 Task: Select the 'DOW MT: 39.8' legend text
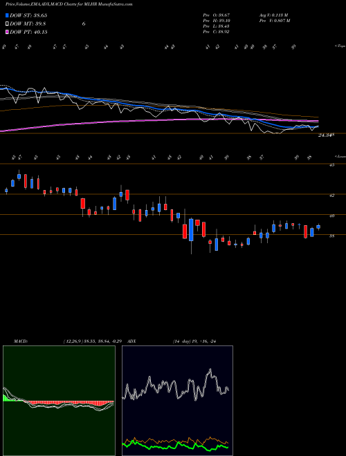28,24
